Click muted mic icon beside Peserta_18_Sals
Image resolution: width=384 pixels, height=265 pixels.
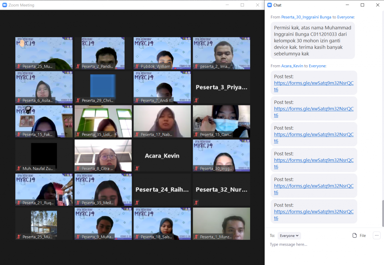pyautogui.click(x=137, y=237)
